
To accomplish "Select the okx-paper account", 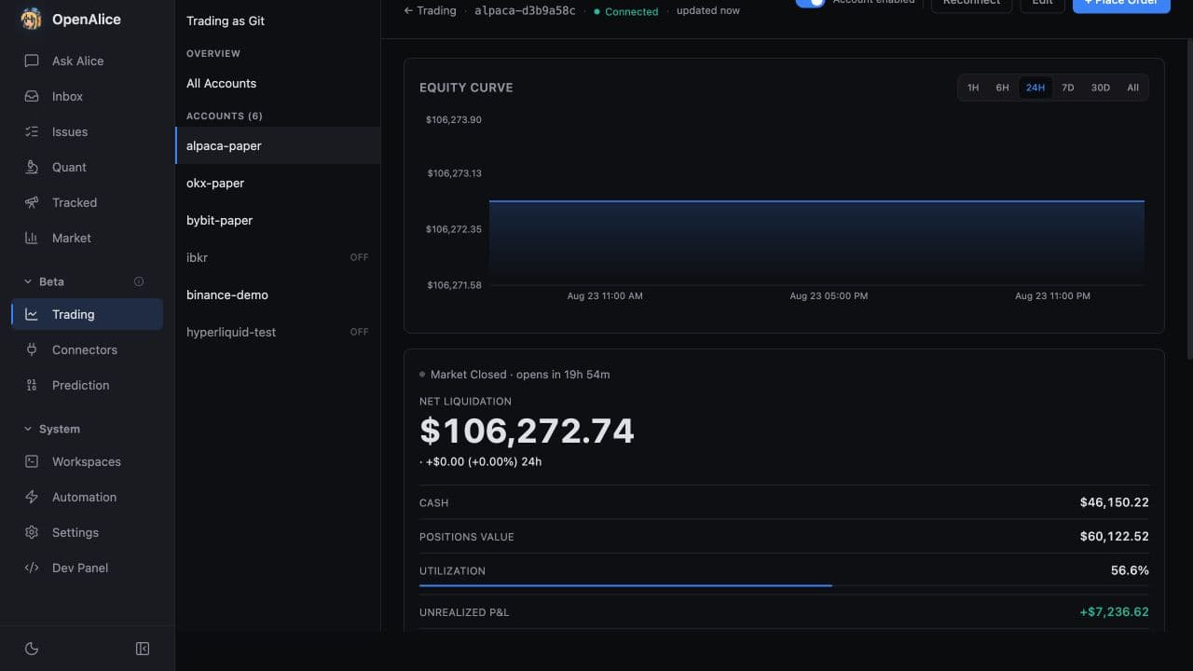I will pyautogui.click(x=278, y=183).
